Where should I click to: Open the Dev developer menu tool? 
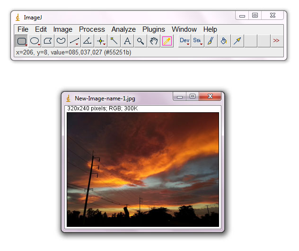click(185, 41)
